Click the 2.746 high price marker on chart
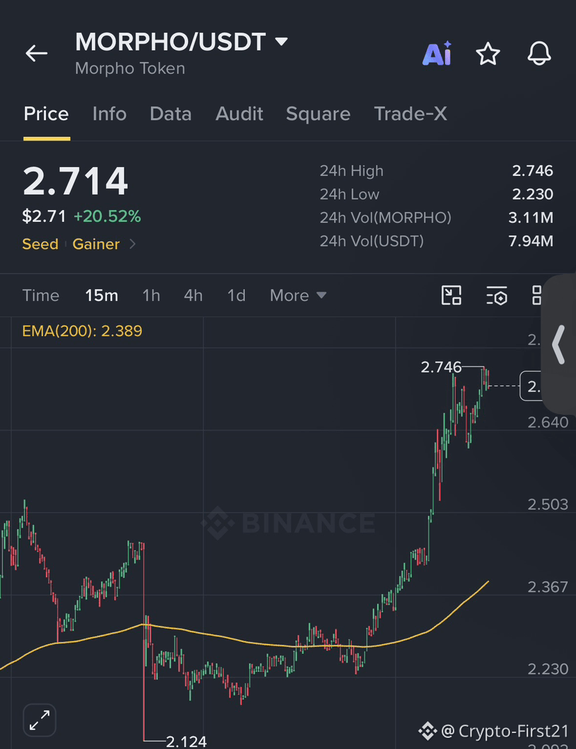The image size is (576, 749). click(441, 367)
